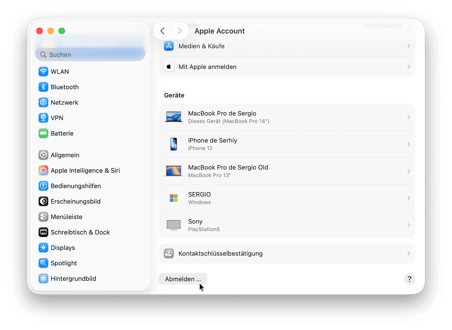Click the "Medien & Käufe" label
452x330 pixels.
tap(201, 46)
